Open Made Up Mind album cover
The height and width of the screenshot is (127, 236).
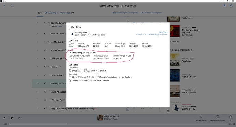tap(174, 91)
